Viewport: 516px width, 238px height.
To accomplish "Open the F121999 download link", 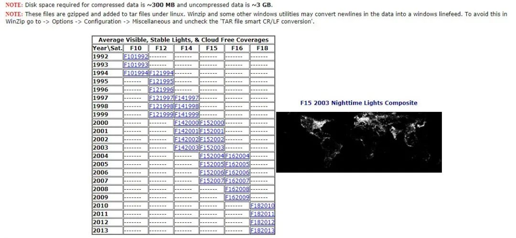I will [161, 114].
